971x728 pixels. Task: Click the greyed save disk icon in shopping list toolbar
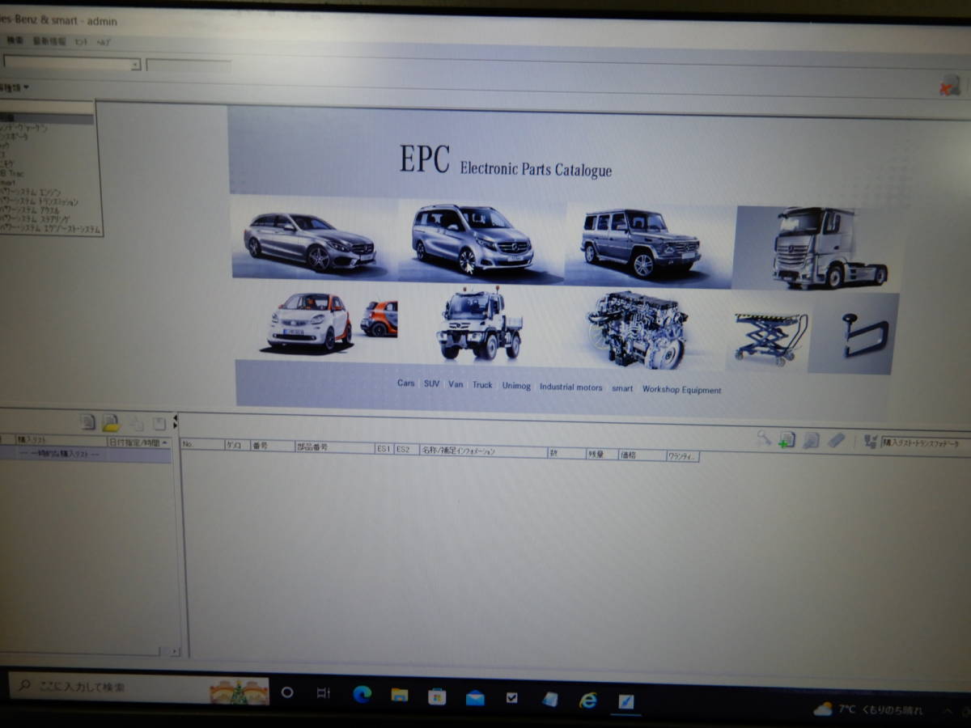click(x=159, y=423)
